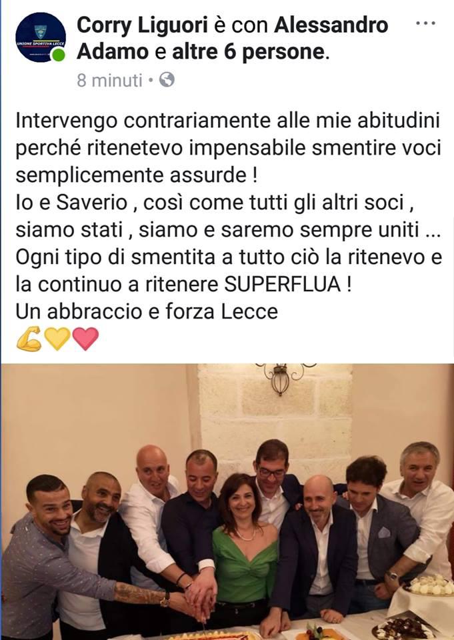
Task: Click the "forza Lecce" closing text
Action: (221, 312)
